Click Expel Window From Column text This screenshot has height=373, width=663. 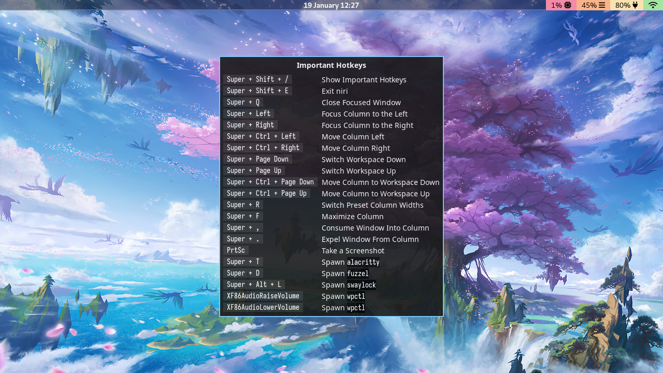[x=370, y=239]
